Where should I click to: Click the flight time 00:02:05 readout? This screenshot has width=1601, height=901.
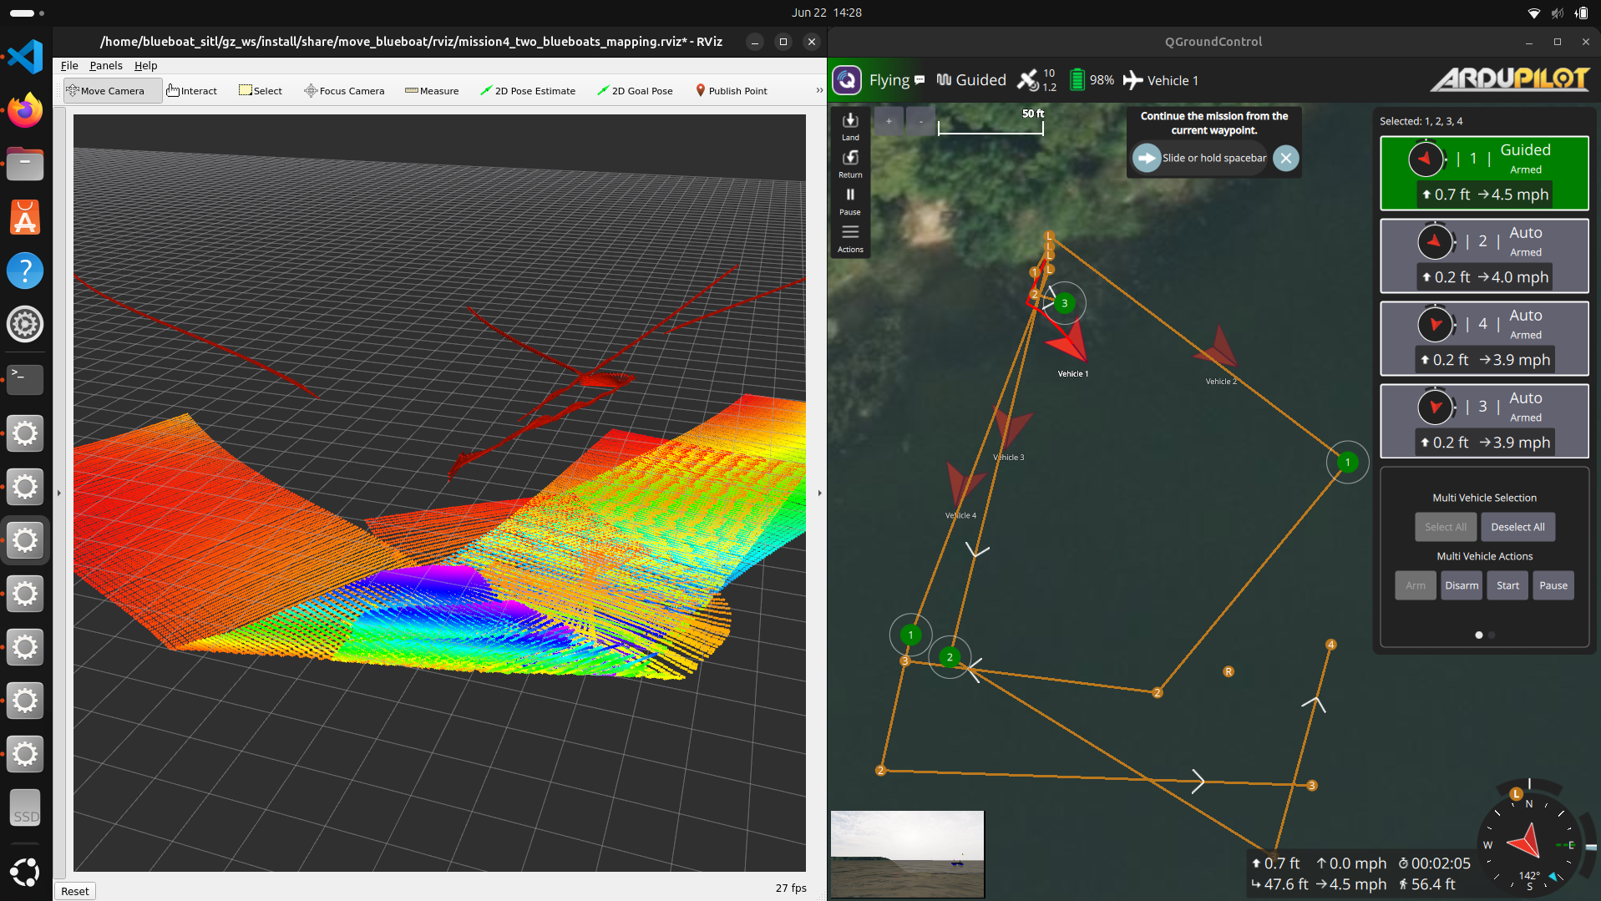pyautogui.click(x=1435, y=863)
